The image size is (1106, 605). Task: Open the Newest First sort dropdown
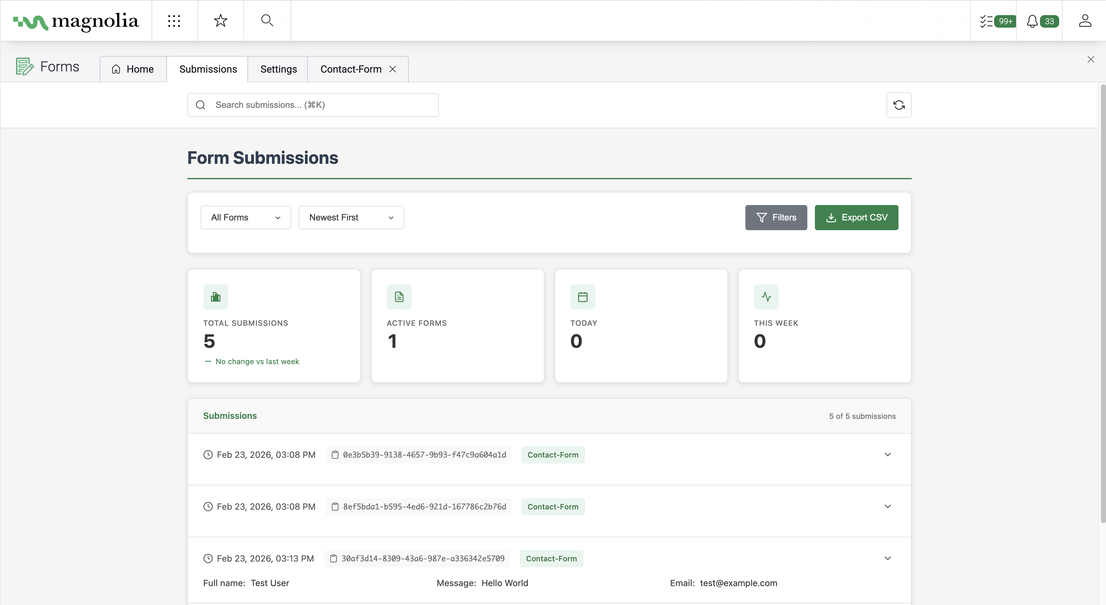(351, 217)
